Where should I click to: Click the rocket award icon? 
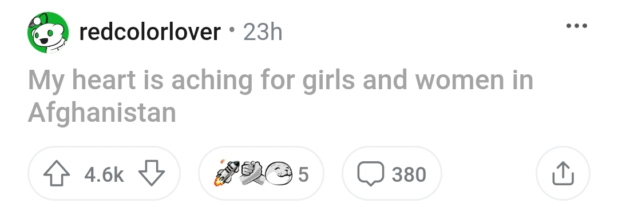227,173
